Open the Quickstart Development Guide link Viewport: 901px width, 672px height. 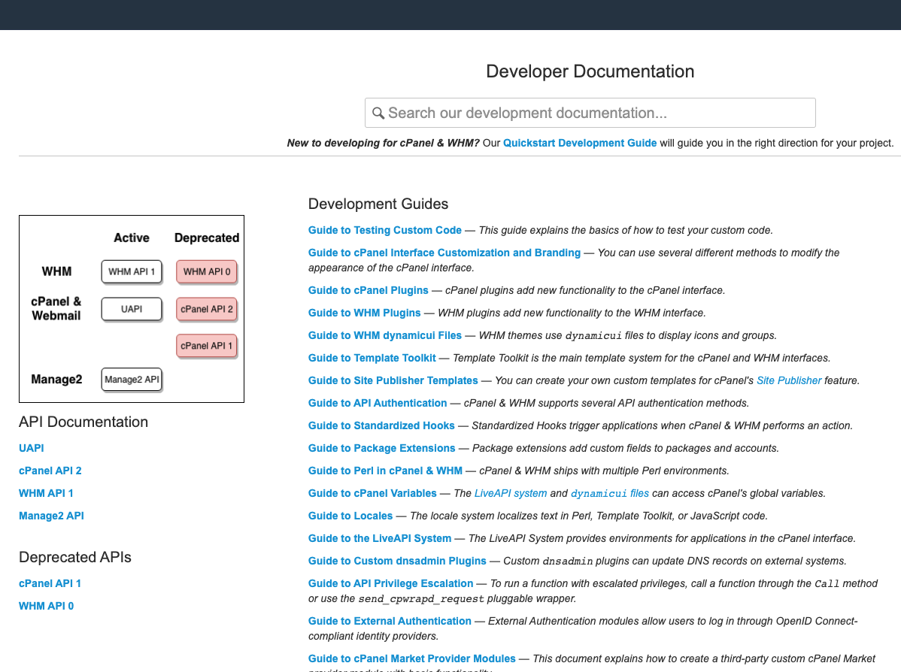click(579, 143)
